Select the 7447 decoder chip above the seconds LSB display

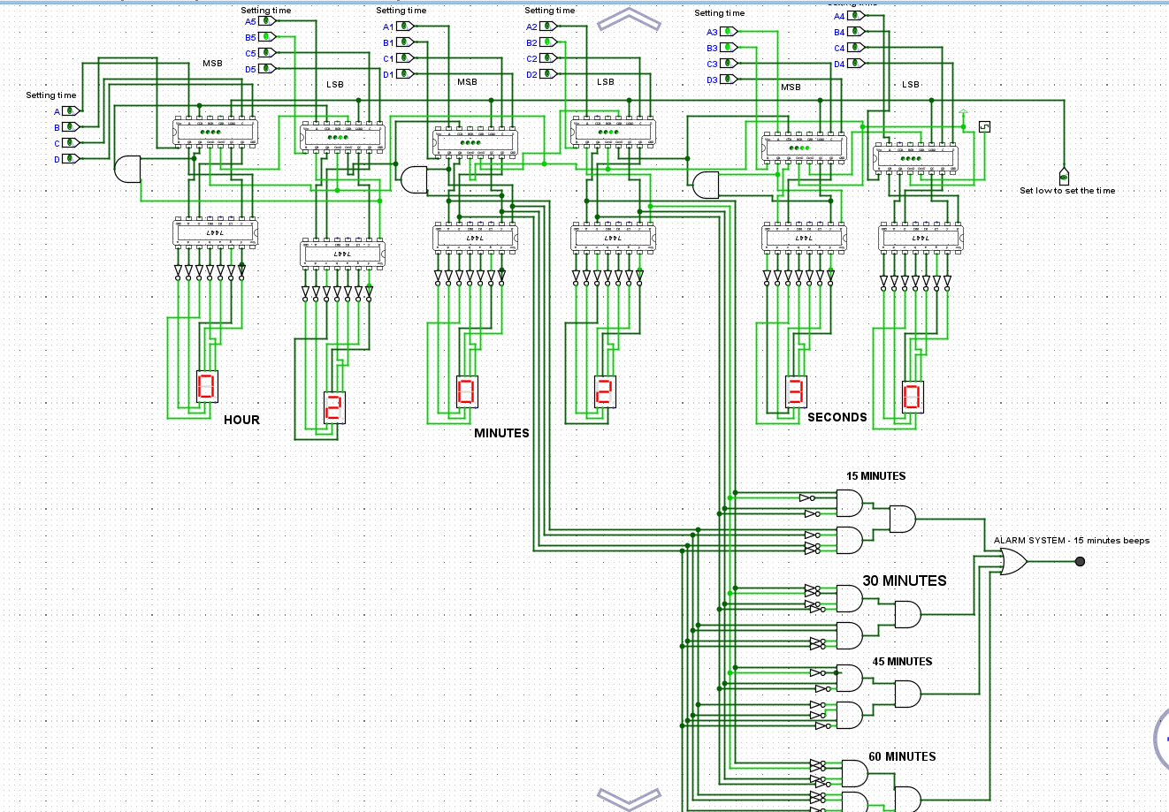(x=921, y=237)
